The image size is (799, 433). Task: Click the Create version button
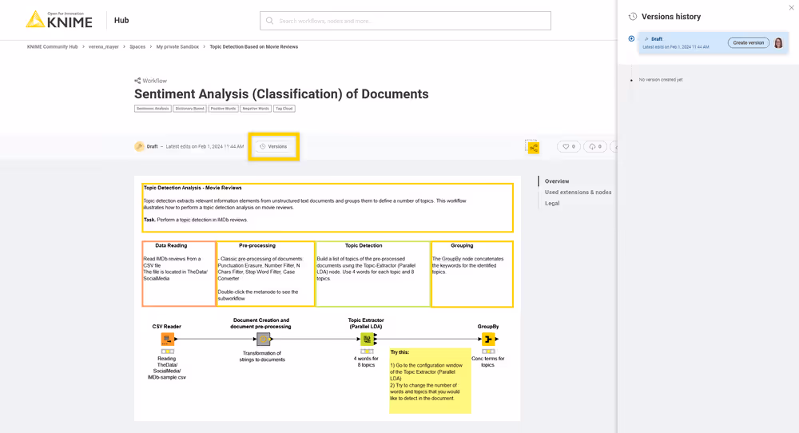click(x=748, y=43)
